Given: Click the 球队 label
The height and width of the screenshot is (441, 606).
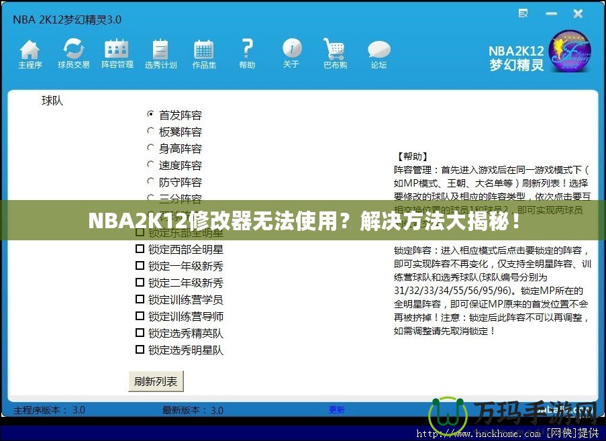Looking at the screenshot, I should pyautogui.click(x=52, y=101).
